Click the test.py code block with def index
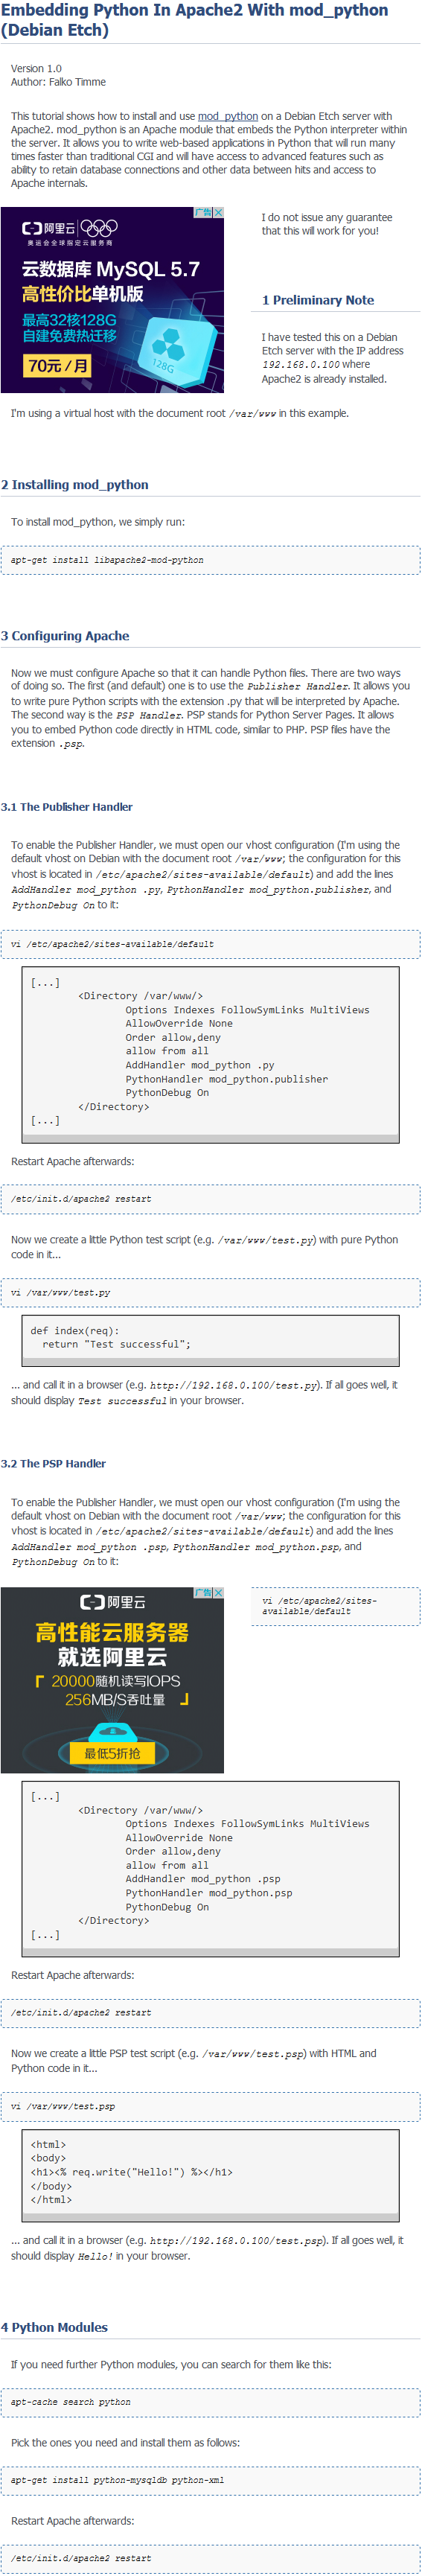The image size is (422, 2576). click(210, 1340)
